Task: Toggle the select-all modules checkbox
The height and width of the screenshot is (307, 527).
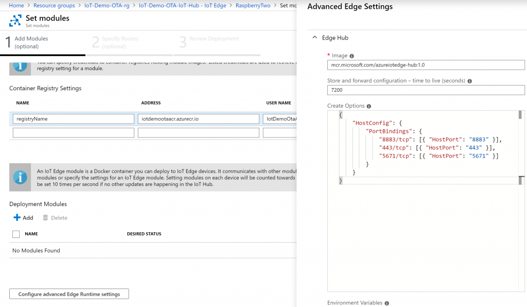Action: pos(16,234)
